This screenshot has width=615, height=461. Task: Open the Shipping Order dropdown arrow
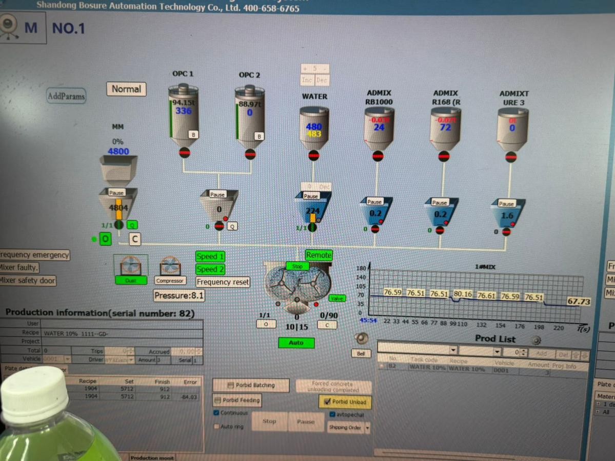[x=367, y=428]
